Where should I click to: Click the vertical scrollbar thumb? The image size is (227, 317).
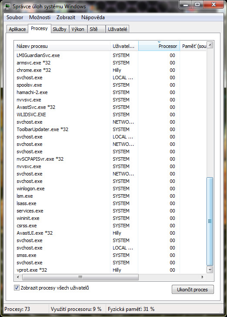coord(210,221)
